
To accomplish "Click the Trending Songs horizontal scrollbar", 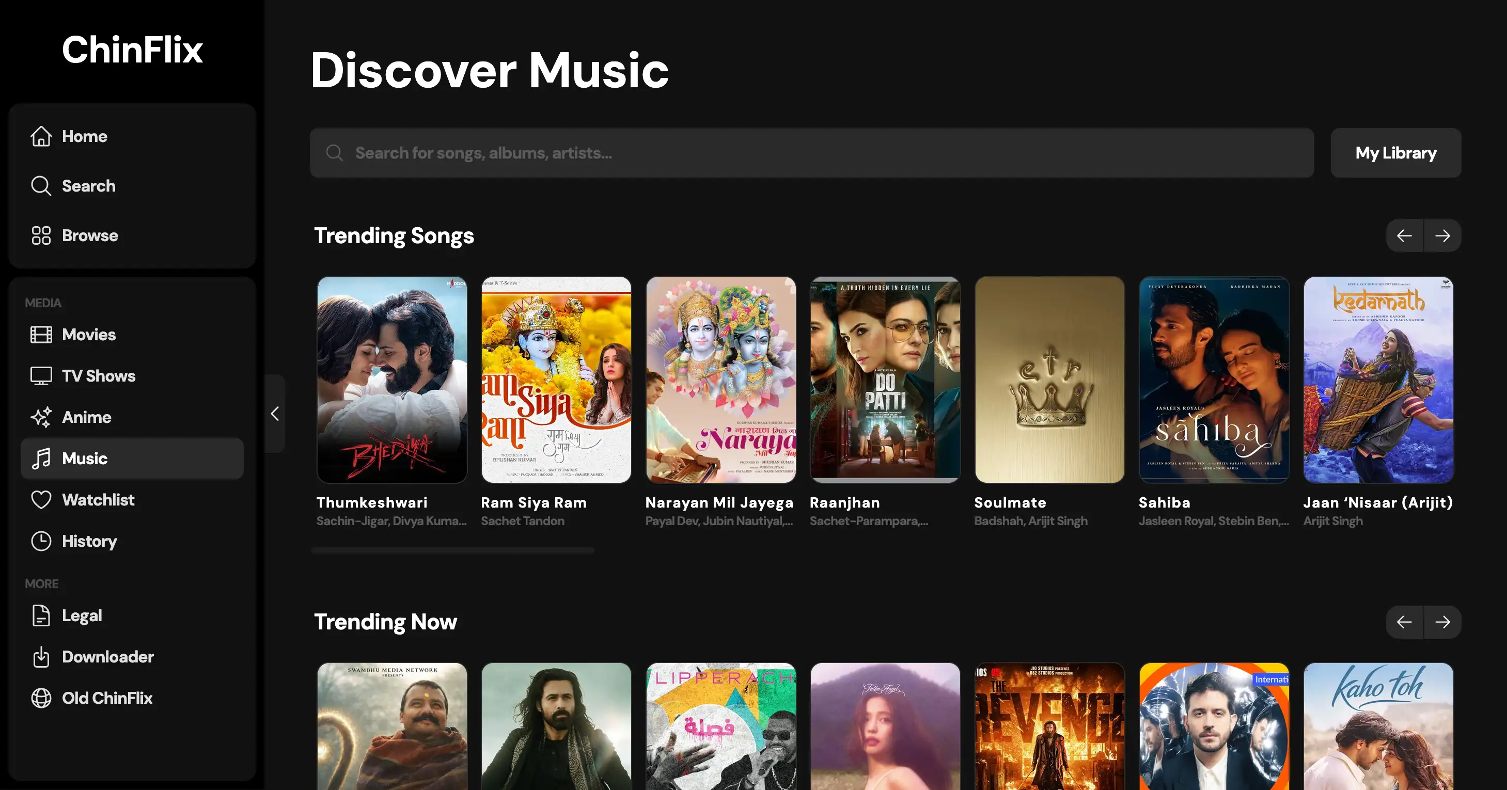I will (x=453, y=550).
